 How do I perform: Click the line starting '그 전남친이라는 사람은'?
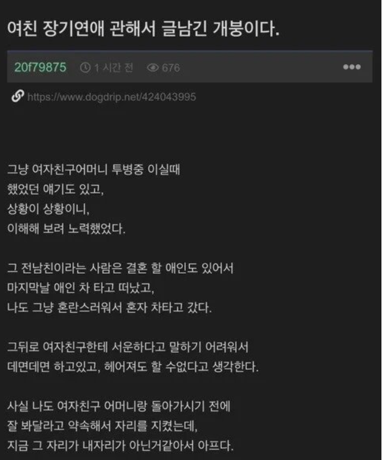tap(120, 268)
